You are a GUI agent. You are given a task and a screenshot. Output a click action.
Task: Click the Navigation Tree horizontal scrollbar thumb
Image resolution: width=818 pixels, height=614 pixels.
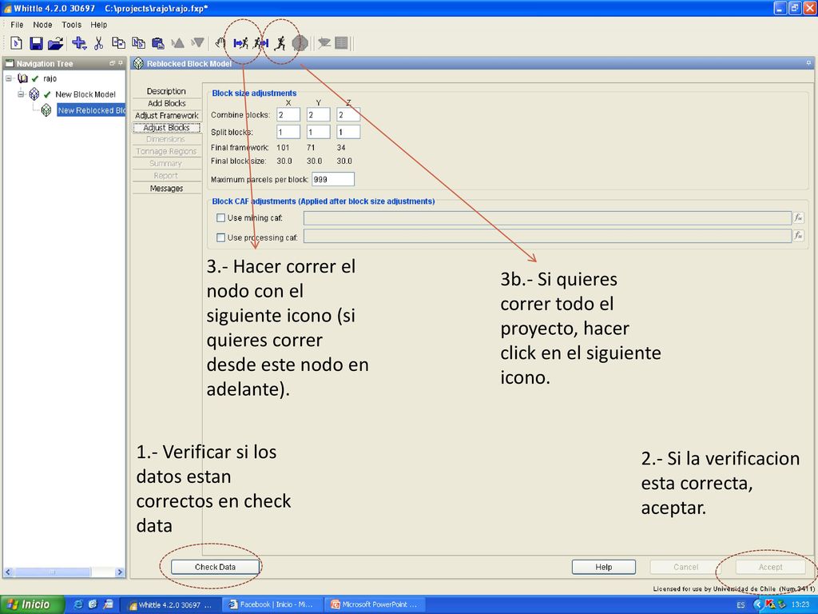(52, 572)
